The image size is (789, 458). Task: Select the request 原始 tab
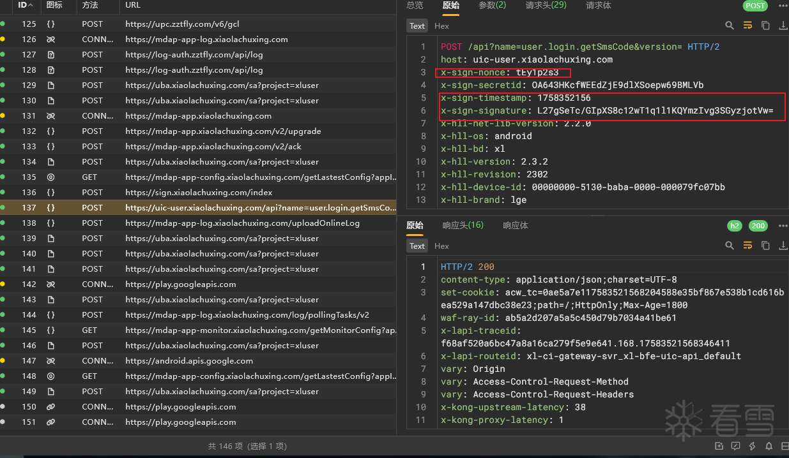tap(451, 5)
